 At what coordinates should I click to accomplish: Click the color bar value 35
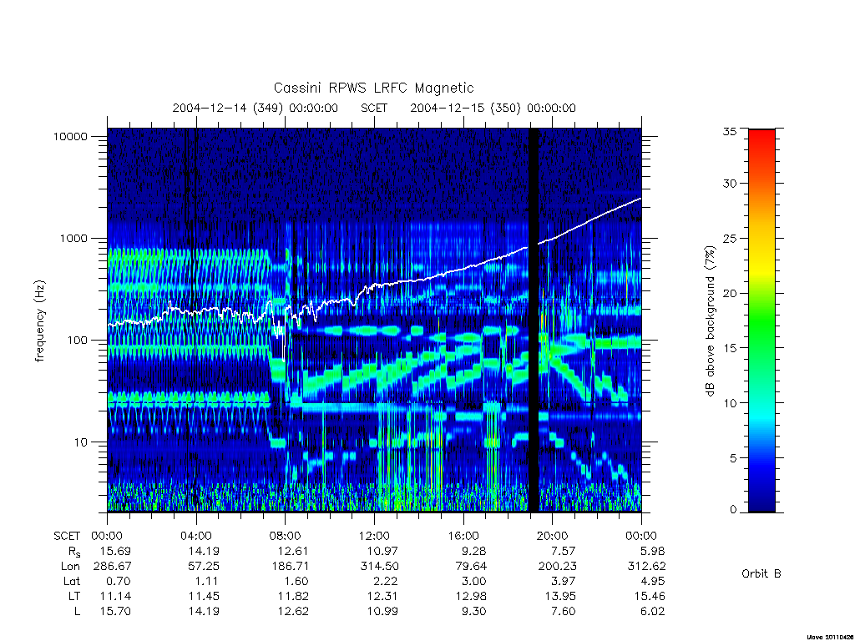[729, 131]
